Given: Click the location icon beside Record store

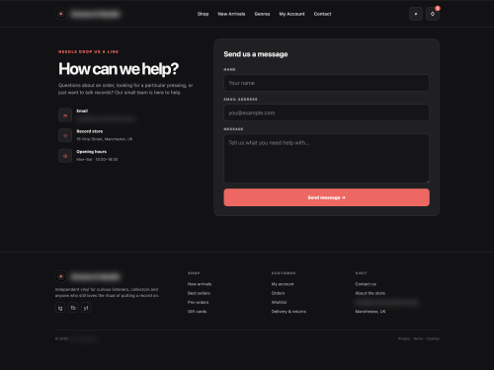Looking at the screenshot, I should 65,135.
